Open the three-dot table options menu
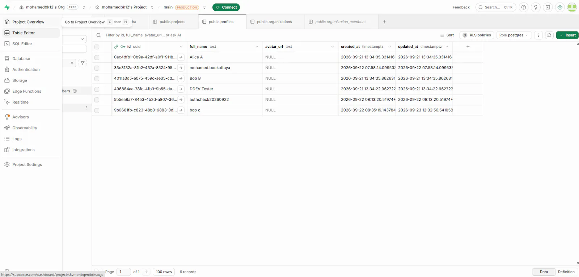The height and width of the screenshot is (277, 579). coord(538,35)
